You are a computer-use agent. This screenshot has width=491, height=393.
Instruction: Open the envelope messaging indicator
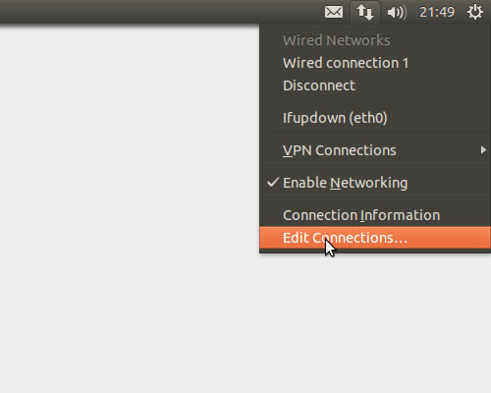[x=334, y=13]
